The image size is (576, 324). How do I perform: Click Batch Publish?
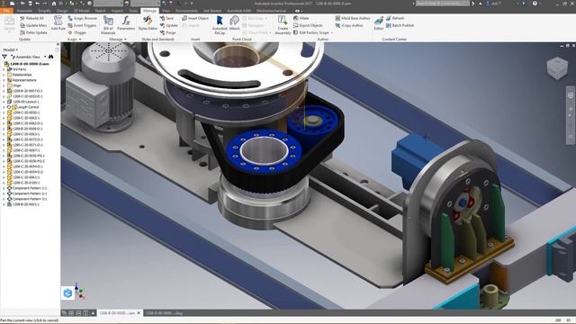pyautogui.click(x=400, y=25)
